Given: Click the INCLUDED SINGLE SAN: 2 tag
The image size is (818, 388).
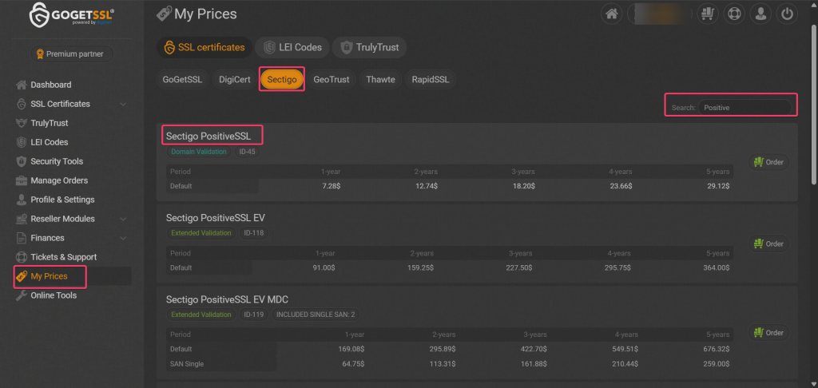Looking at the screenshot, I should pyautogui.click(x=316, y=315).
